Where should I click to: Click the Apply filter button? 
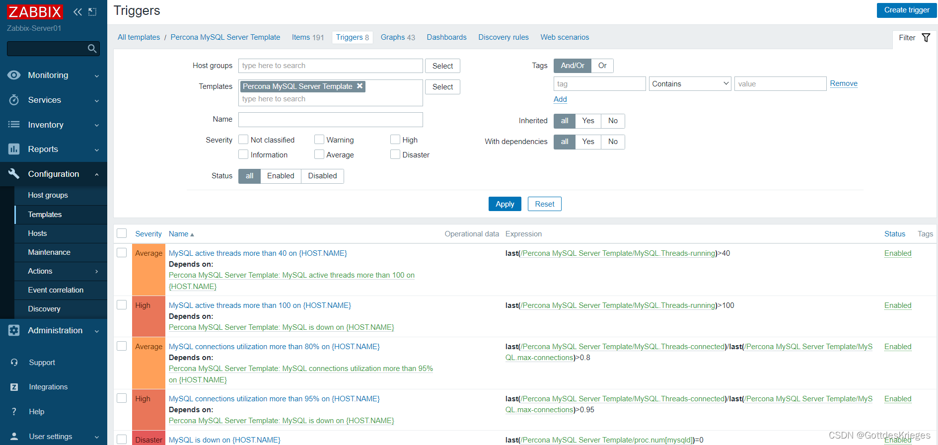pos(505,204)
